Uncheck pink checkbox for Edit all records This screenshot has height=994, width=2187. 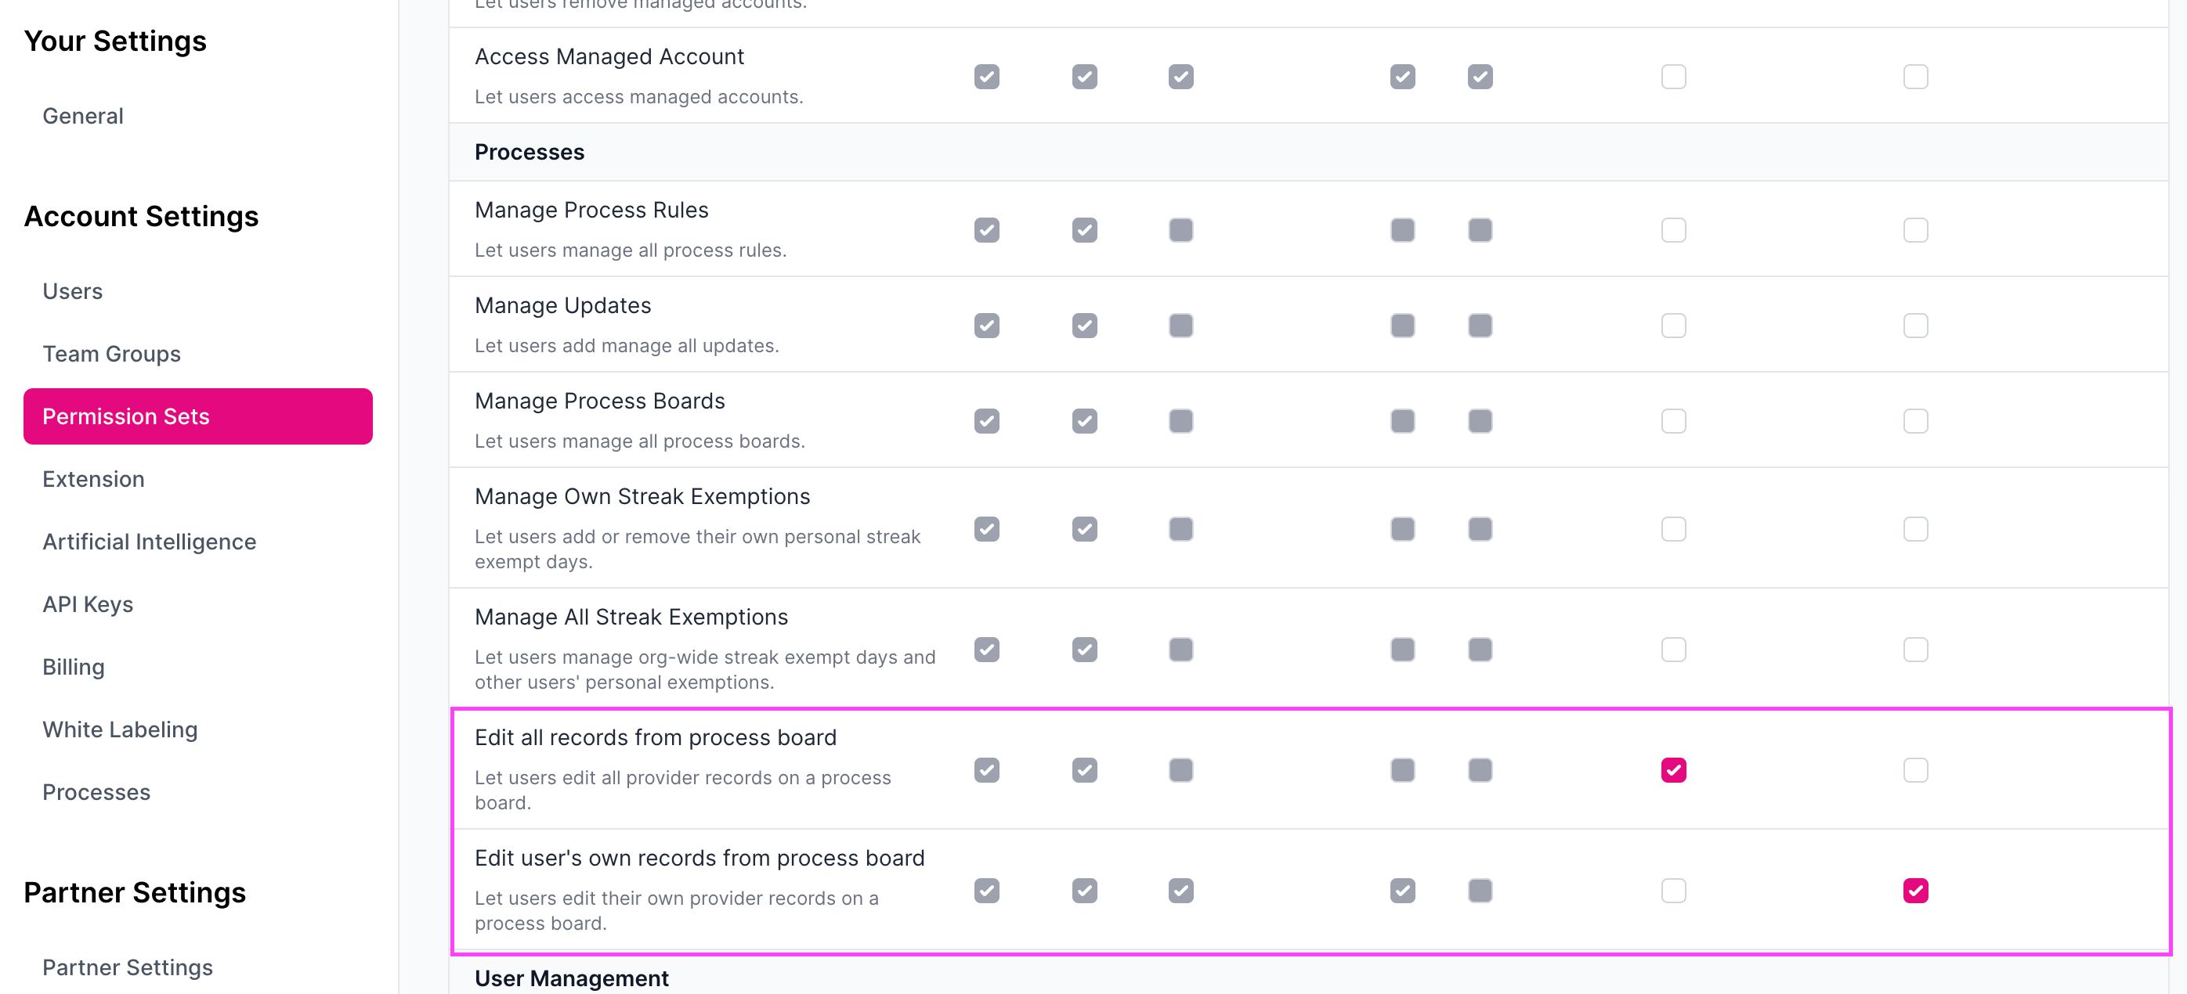click(x=1673, y=770)
